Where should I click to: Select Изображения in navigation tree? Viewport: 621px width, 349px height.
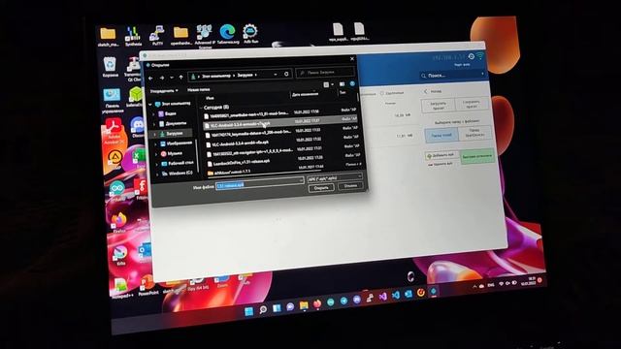(176, 143)
